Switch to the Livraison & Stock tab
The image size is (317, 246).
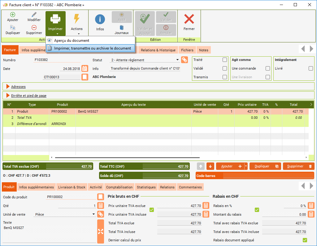coord(72,187)
